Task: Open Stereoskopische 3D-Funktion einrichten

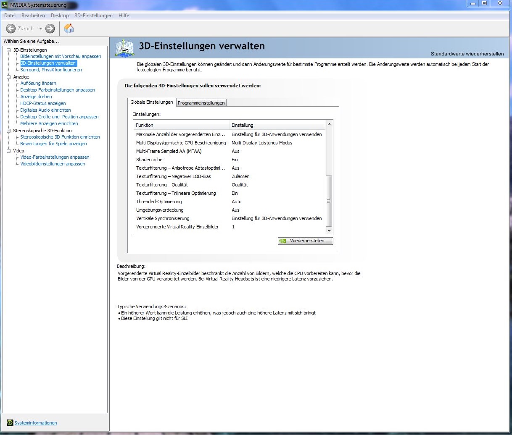Action: pyautogui.click(x=60, y=137)
